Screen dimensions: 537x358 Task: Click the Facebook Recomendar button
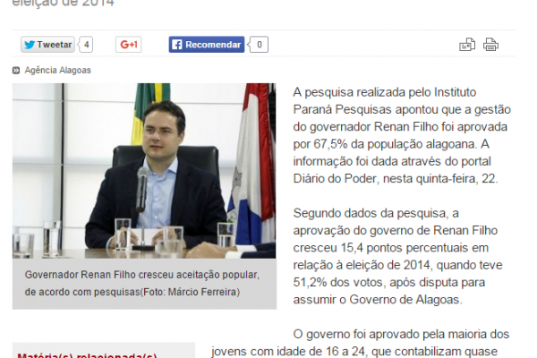click(207, 45)
